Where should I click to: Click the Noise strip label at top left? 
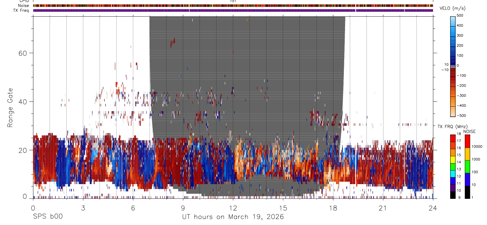[23, 6]
